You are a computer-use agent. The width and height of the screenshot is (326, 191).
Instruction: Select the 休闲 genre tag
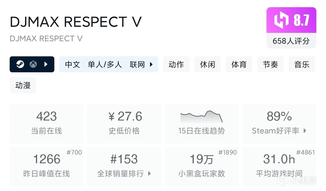208,64
